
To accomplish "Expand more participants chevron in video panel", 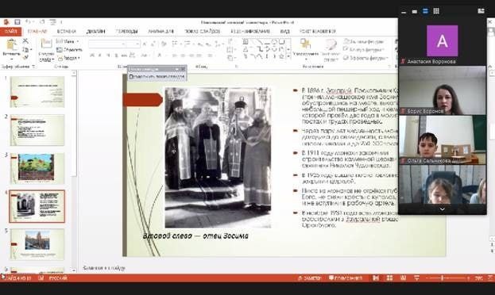I will tap(443, 209).
